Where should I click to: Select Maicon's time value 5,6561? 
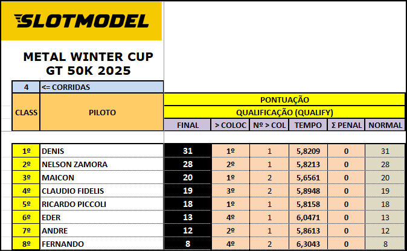[308, 177]
